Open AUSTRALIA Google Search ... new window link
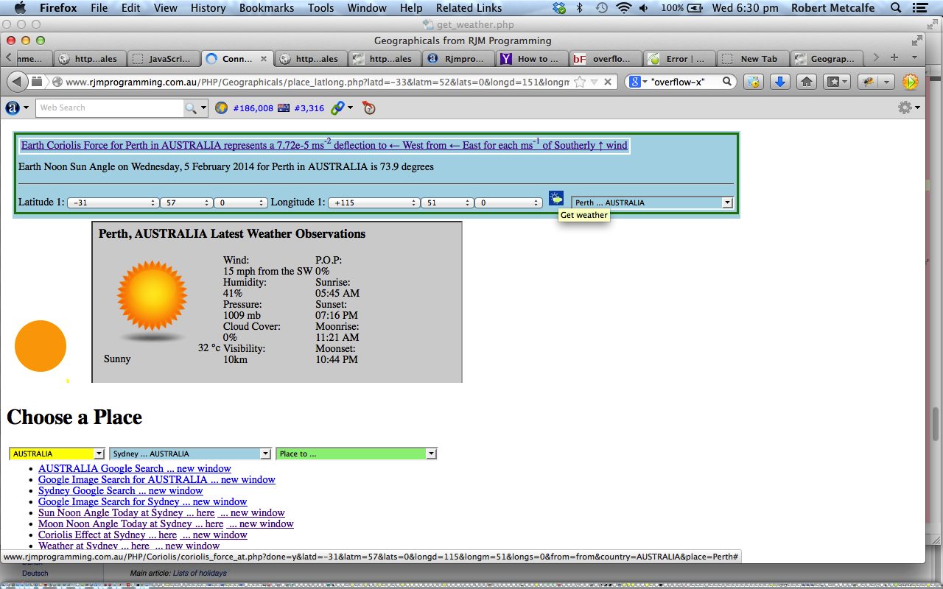This screenshot has width=943, height=589. [x=134, y=468]
